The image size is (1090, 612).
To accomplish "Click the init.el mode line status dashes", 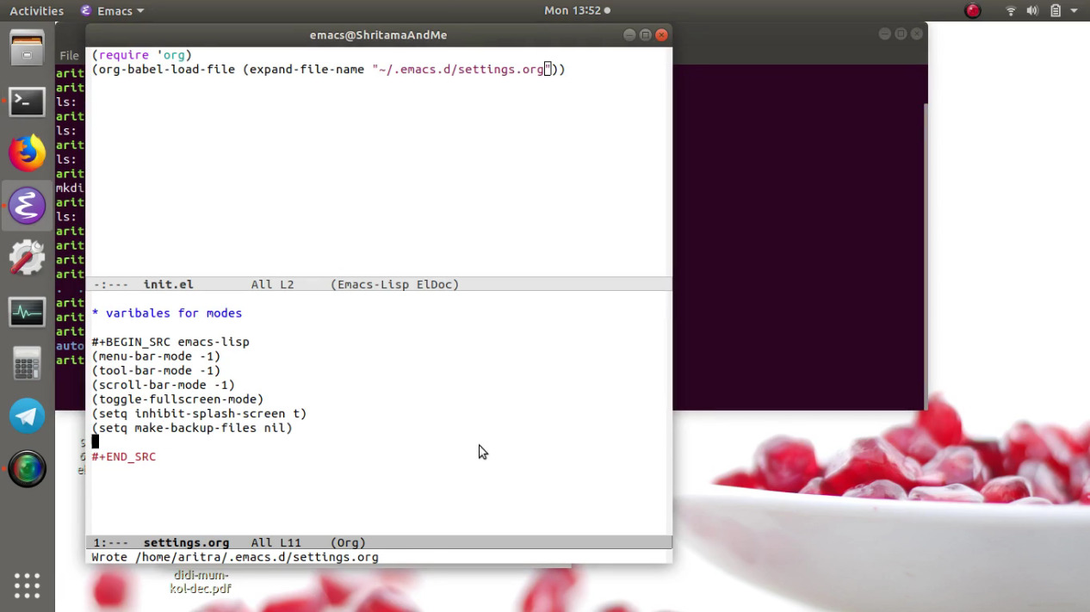I will tap(111, 284).
